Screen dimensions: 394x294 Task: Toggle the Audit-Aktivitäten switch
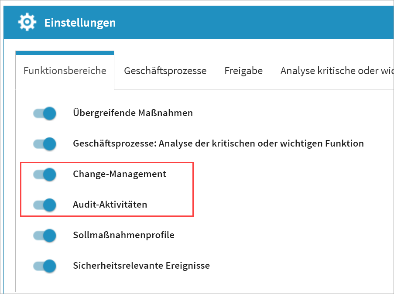[x=45, y=205]
